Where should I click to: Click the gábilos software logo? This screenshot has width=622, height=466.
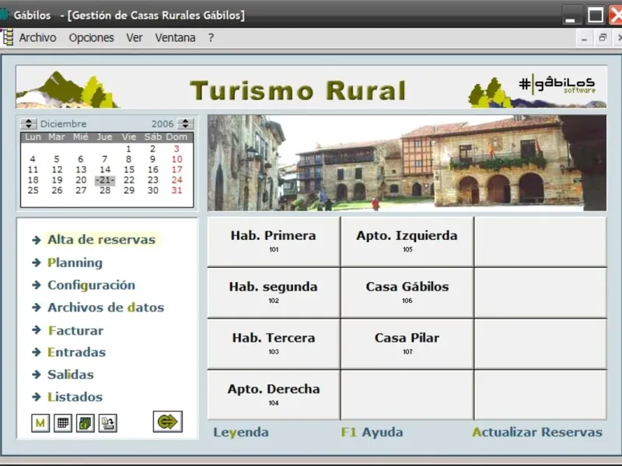557,84
